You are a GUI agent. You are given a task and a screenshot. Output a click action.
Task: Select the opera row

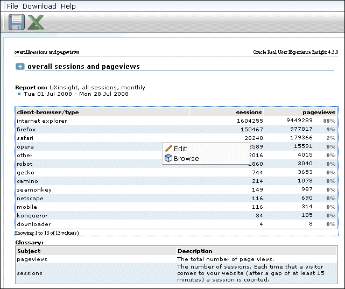tap(177, 146)
